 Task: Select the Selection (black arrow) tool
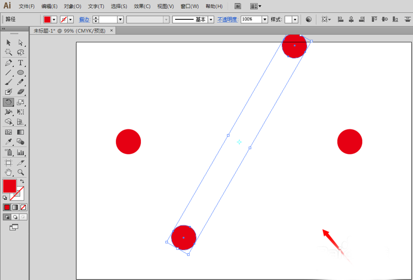(x=9, y=43)
